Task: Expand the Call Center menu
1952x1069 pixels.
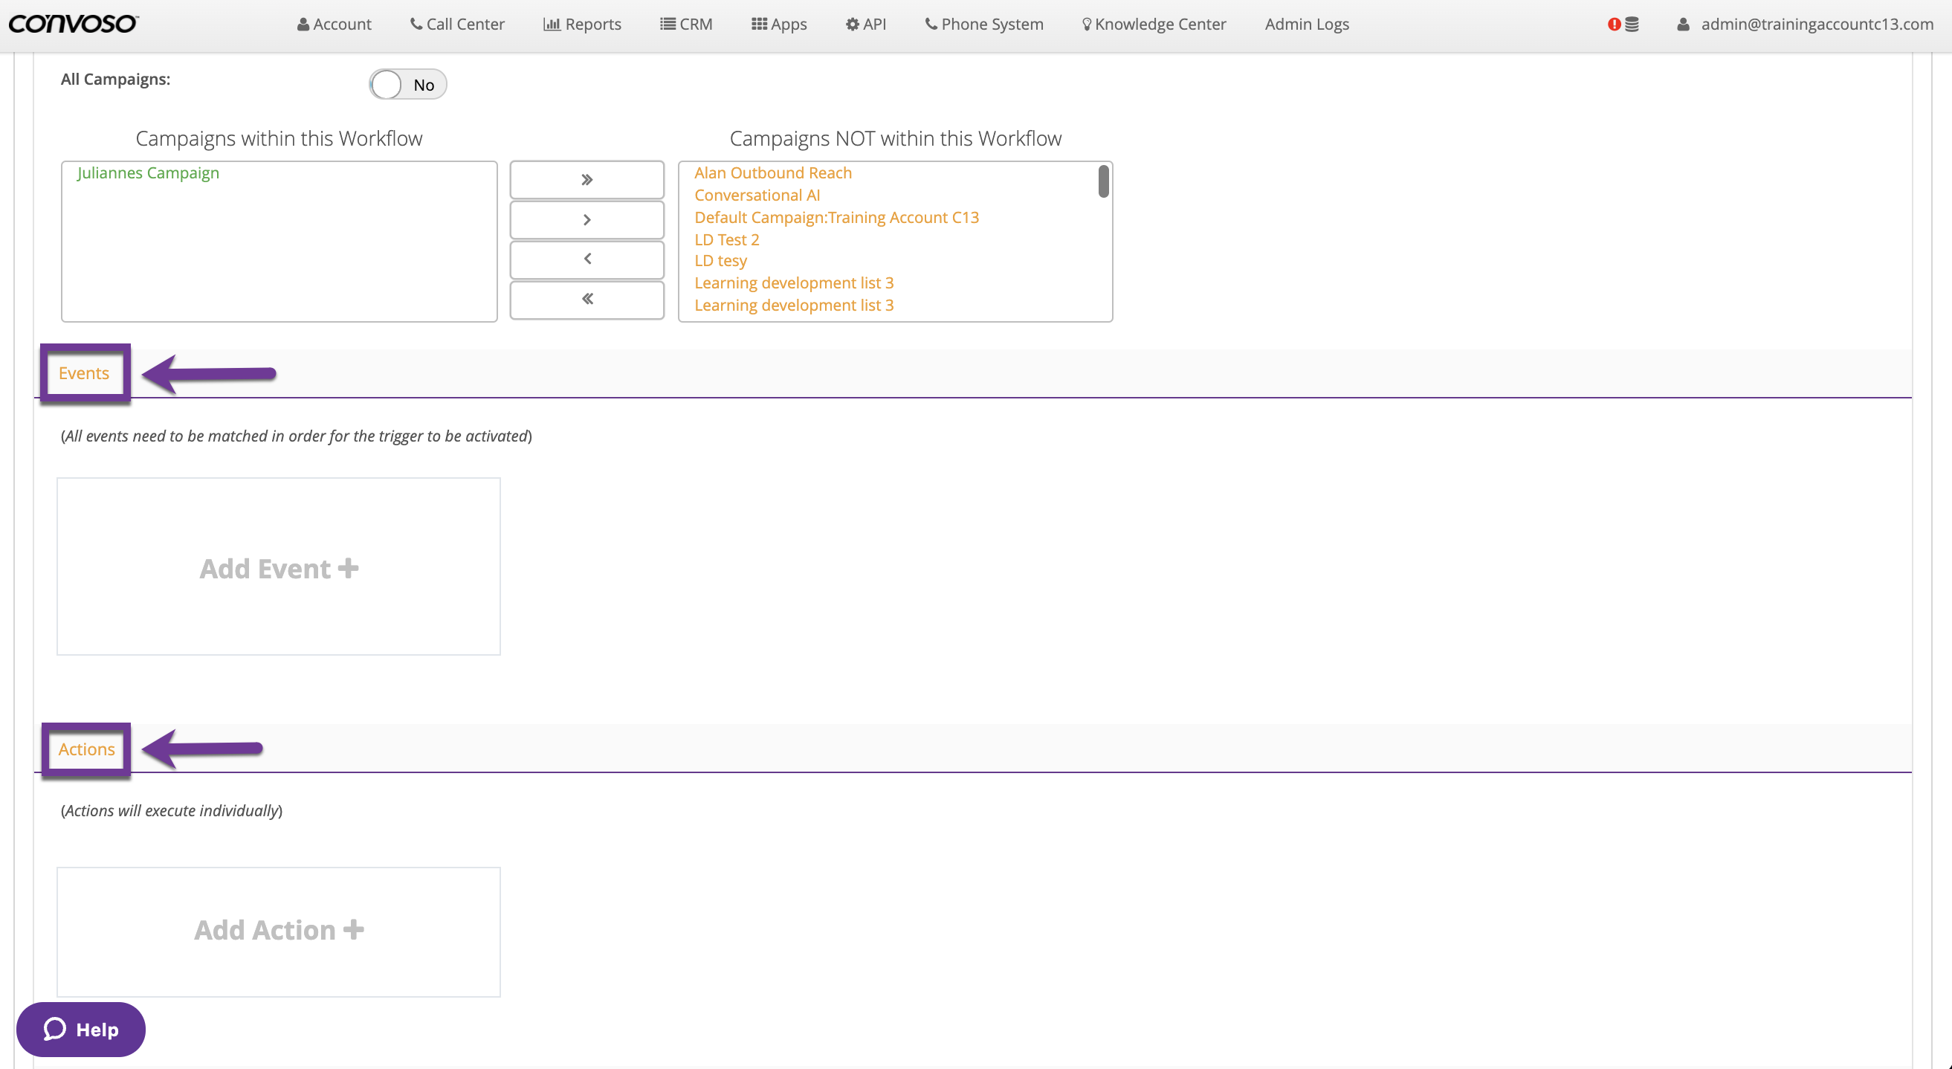Action: coord(457,25)
